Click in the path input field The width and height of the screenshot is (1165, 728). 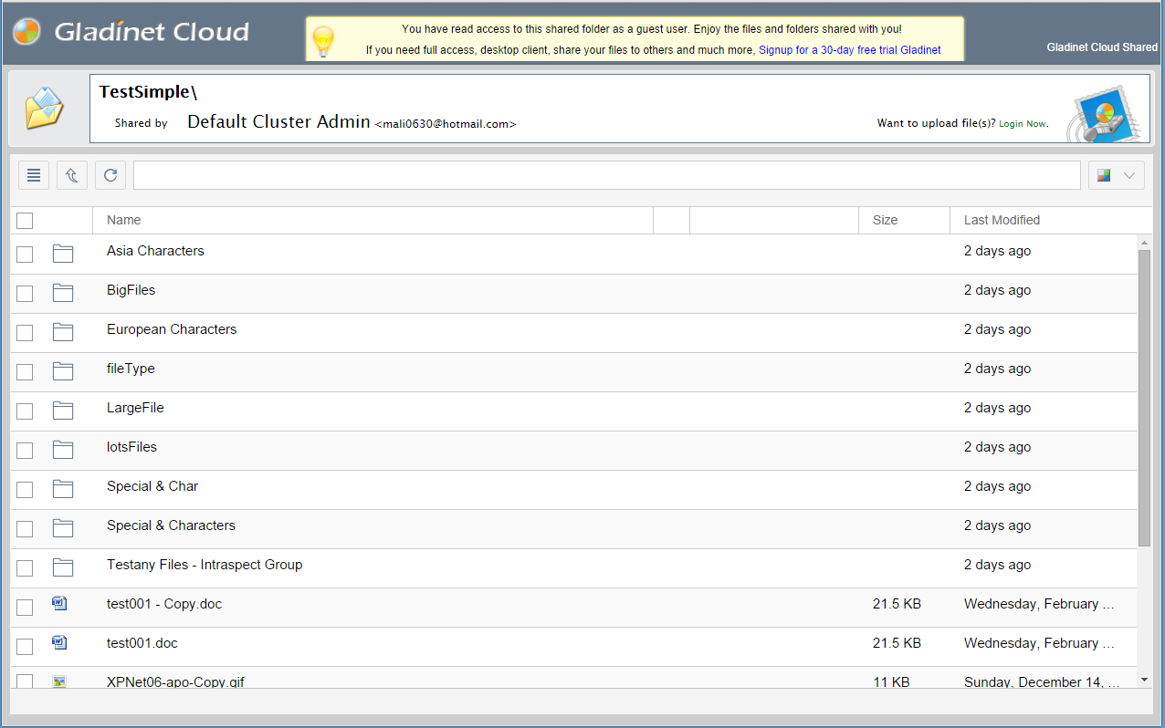coord(607,175)
